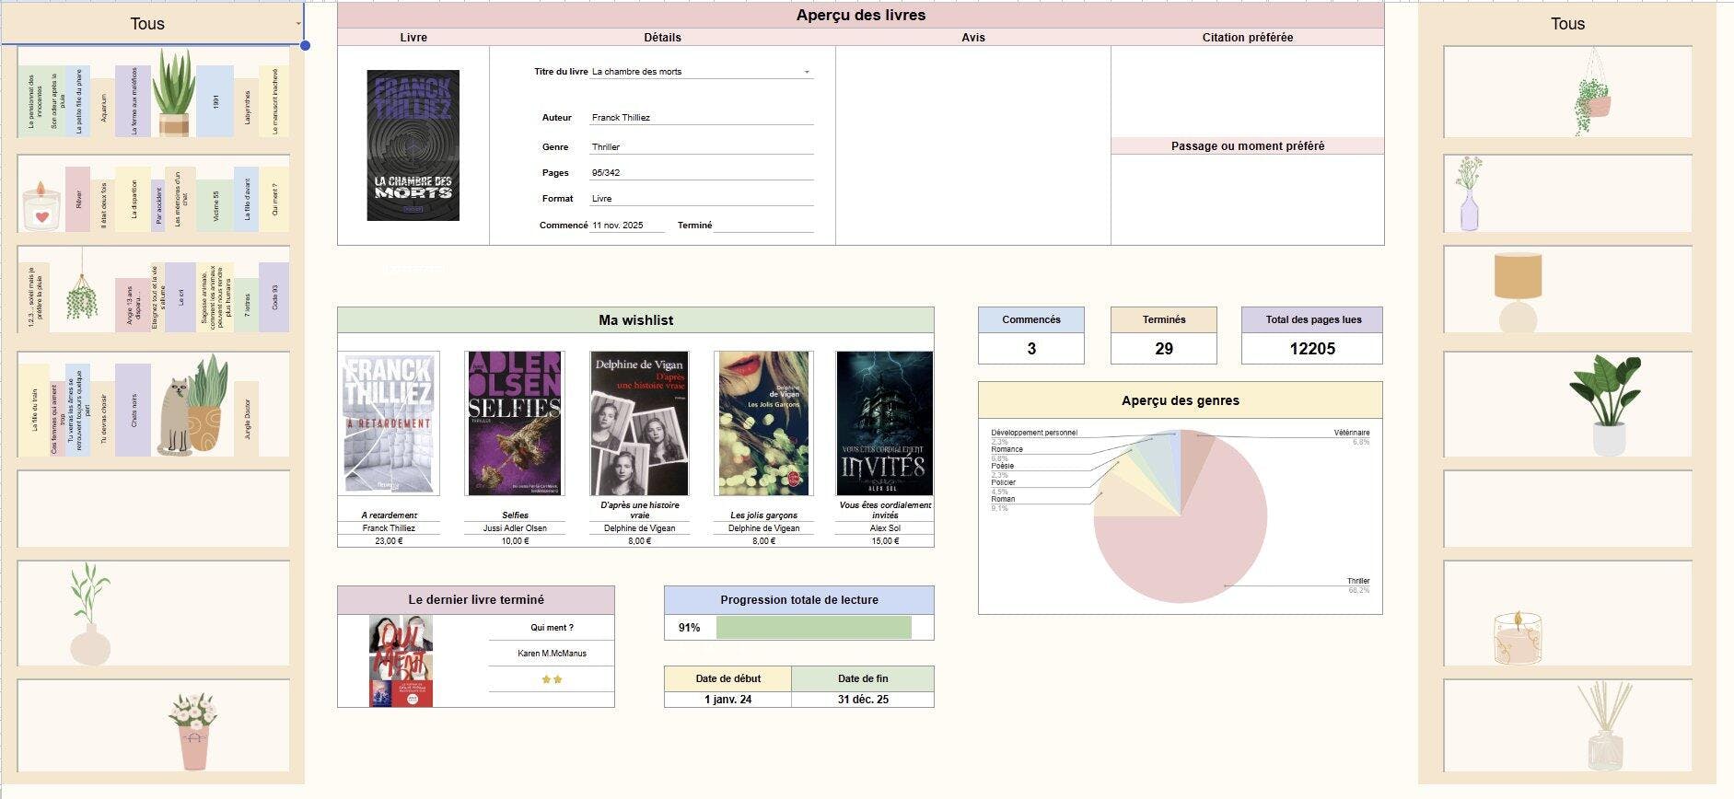
Task: Click the right-side Tous header cell
Action: point(1567,24)
